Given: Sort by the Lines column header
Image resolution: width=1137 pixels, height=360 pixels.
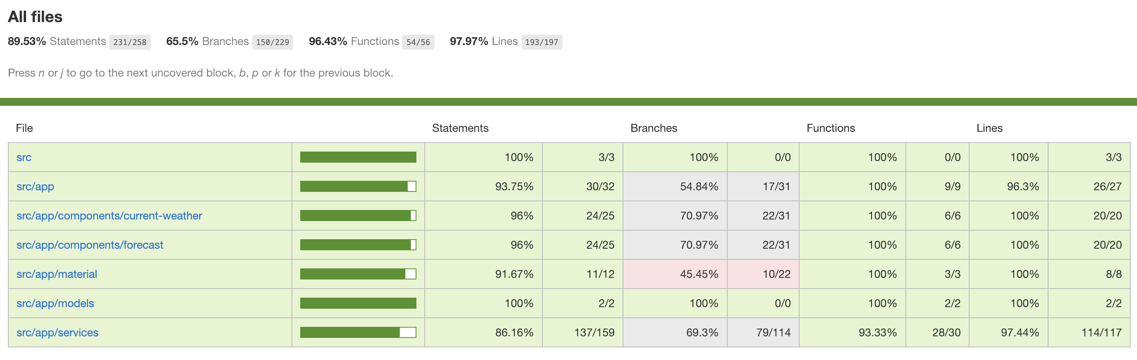Looking at the screenshot, I should pos(989,128).
